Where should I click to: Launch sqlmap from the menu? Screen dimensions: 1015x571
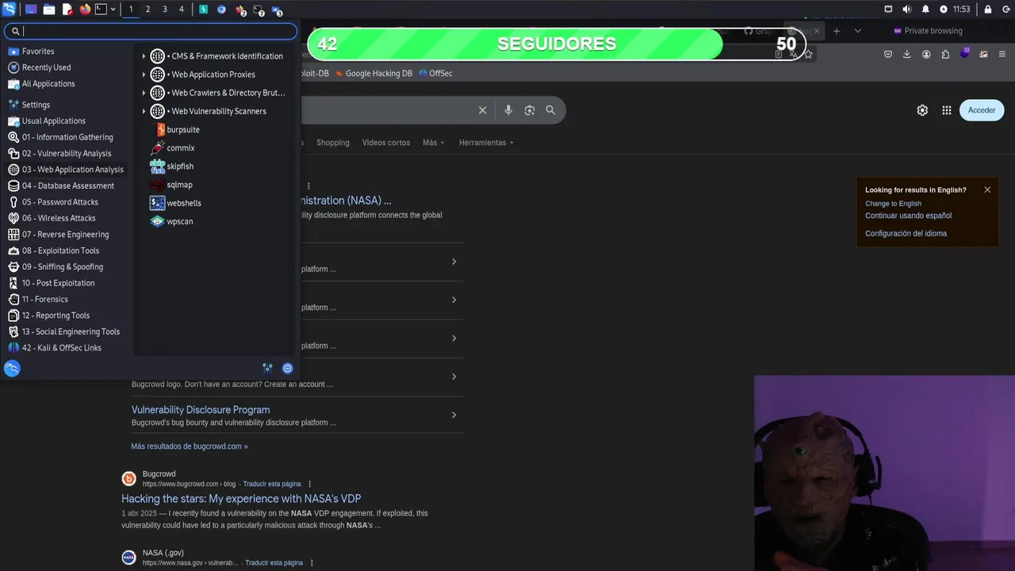tap(179, 184)
